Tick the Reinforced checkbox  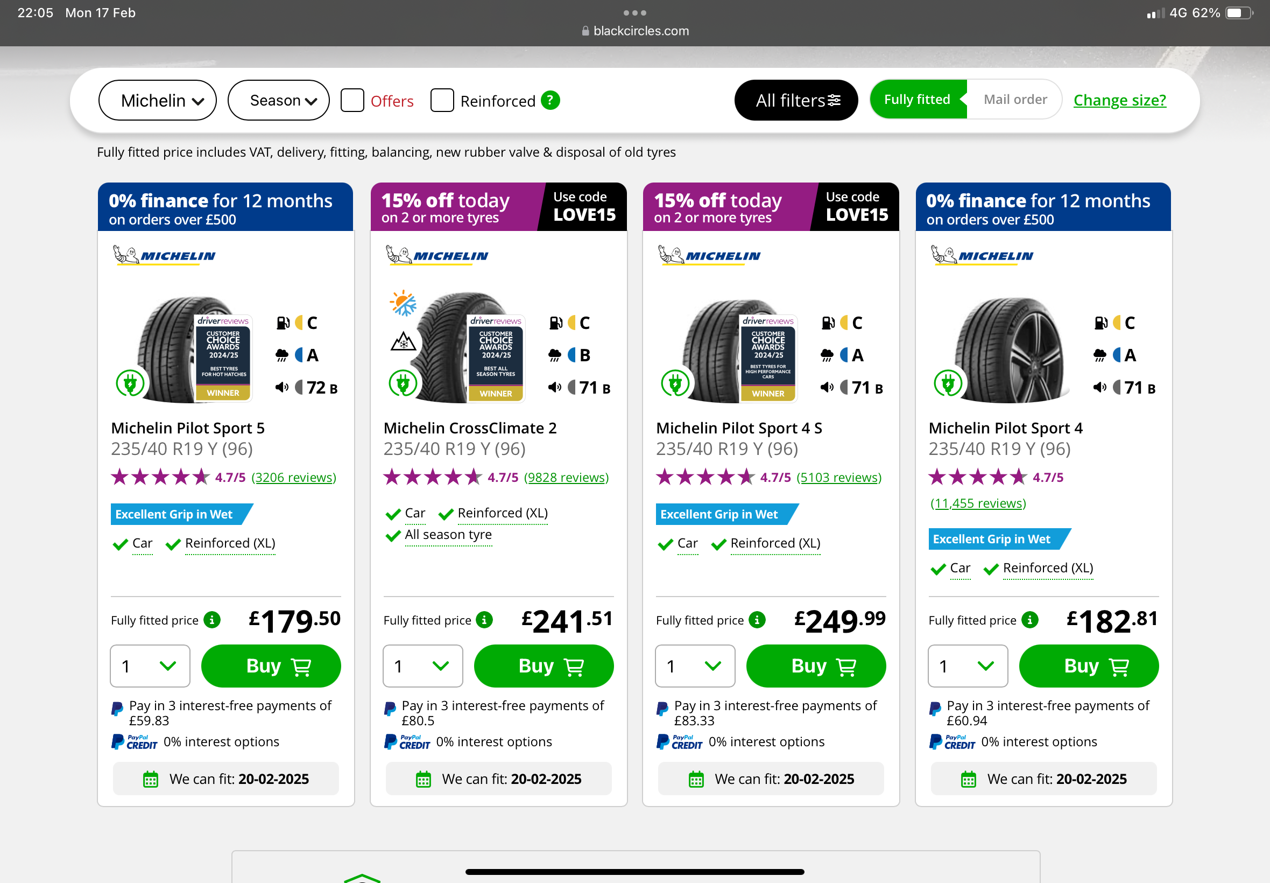[442, 100]
